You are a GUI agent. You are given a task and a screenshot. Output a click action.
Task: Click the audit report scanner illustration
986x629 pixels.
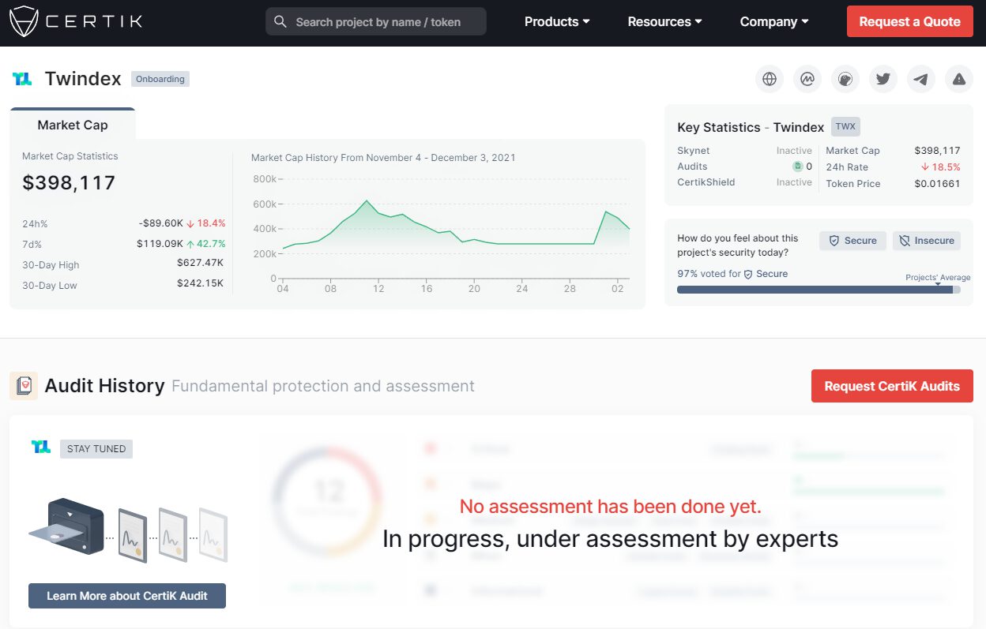point(127,529)
